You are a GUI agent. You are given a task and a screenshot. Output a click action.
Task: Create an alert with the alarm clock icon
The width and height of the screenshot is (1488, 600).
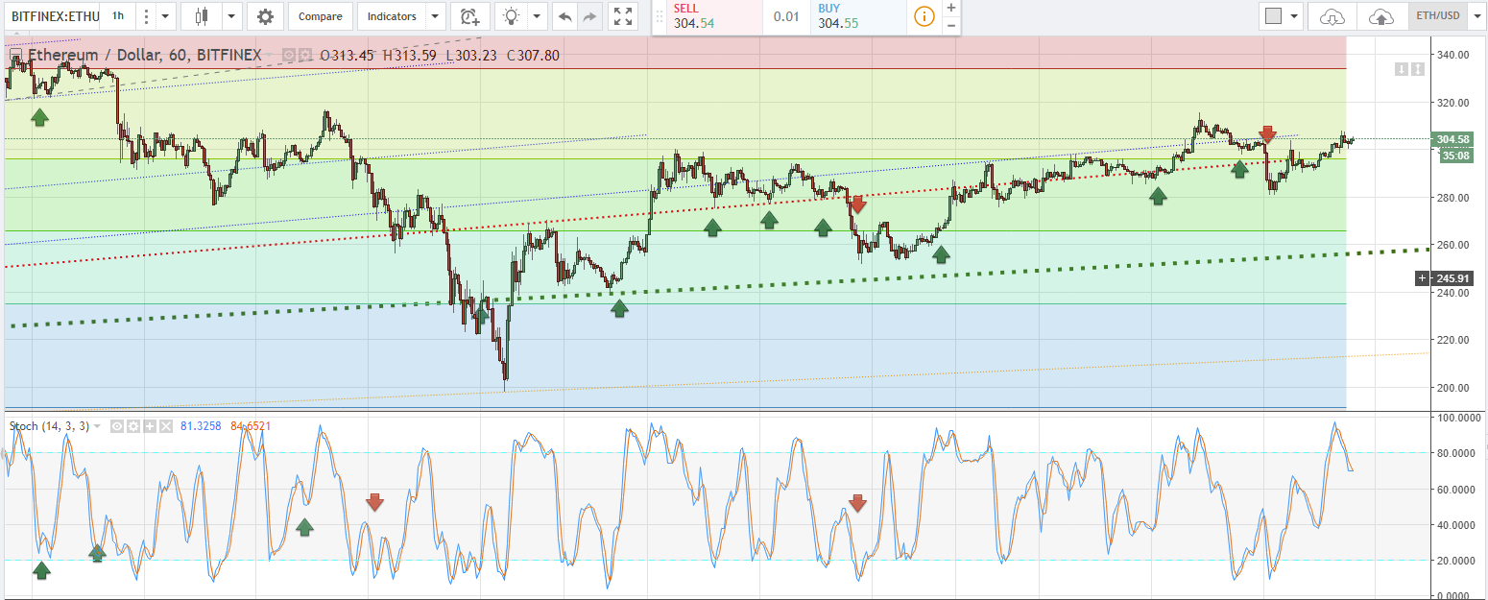469,16
